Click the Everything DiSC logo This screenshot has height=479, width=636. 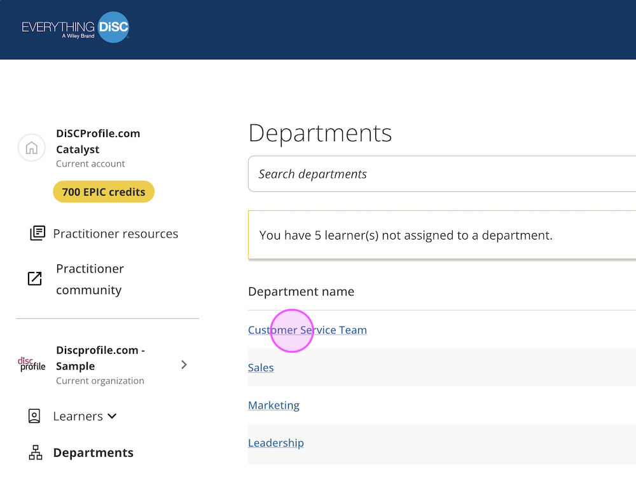tap(76, 27)
